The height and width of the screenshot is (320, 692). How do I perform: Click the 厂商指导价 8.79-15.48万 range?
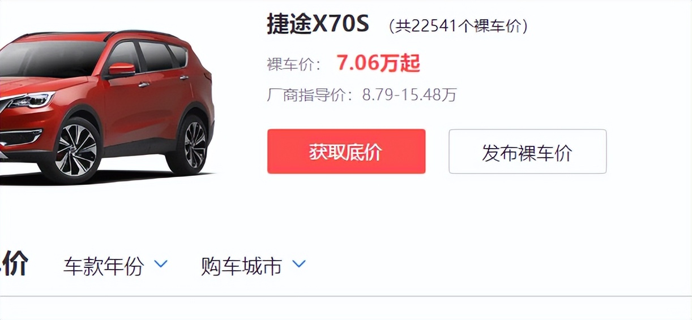click(362, 94)
